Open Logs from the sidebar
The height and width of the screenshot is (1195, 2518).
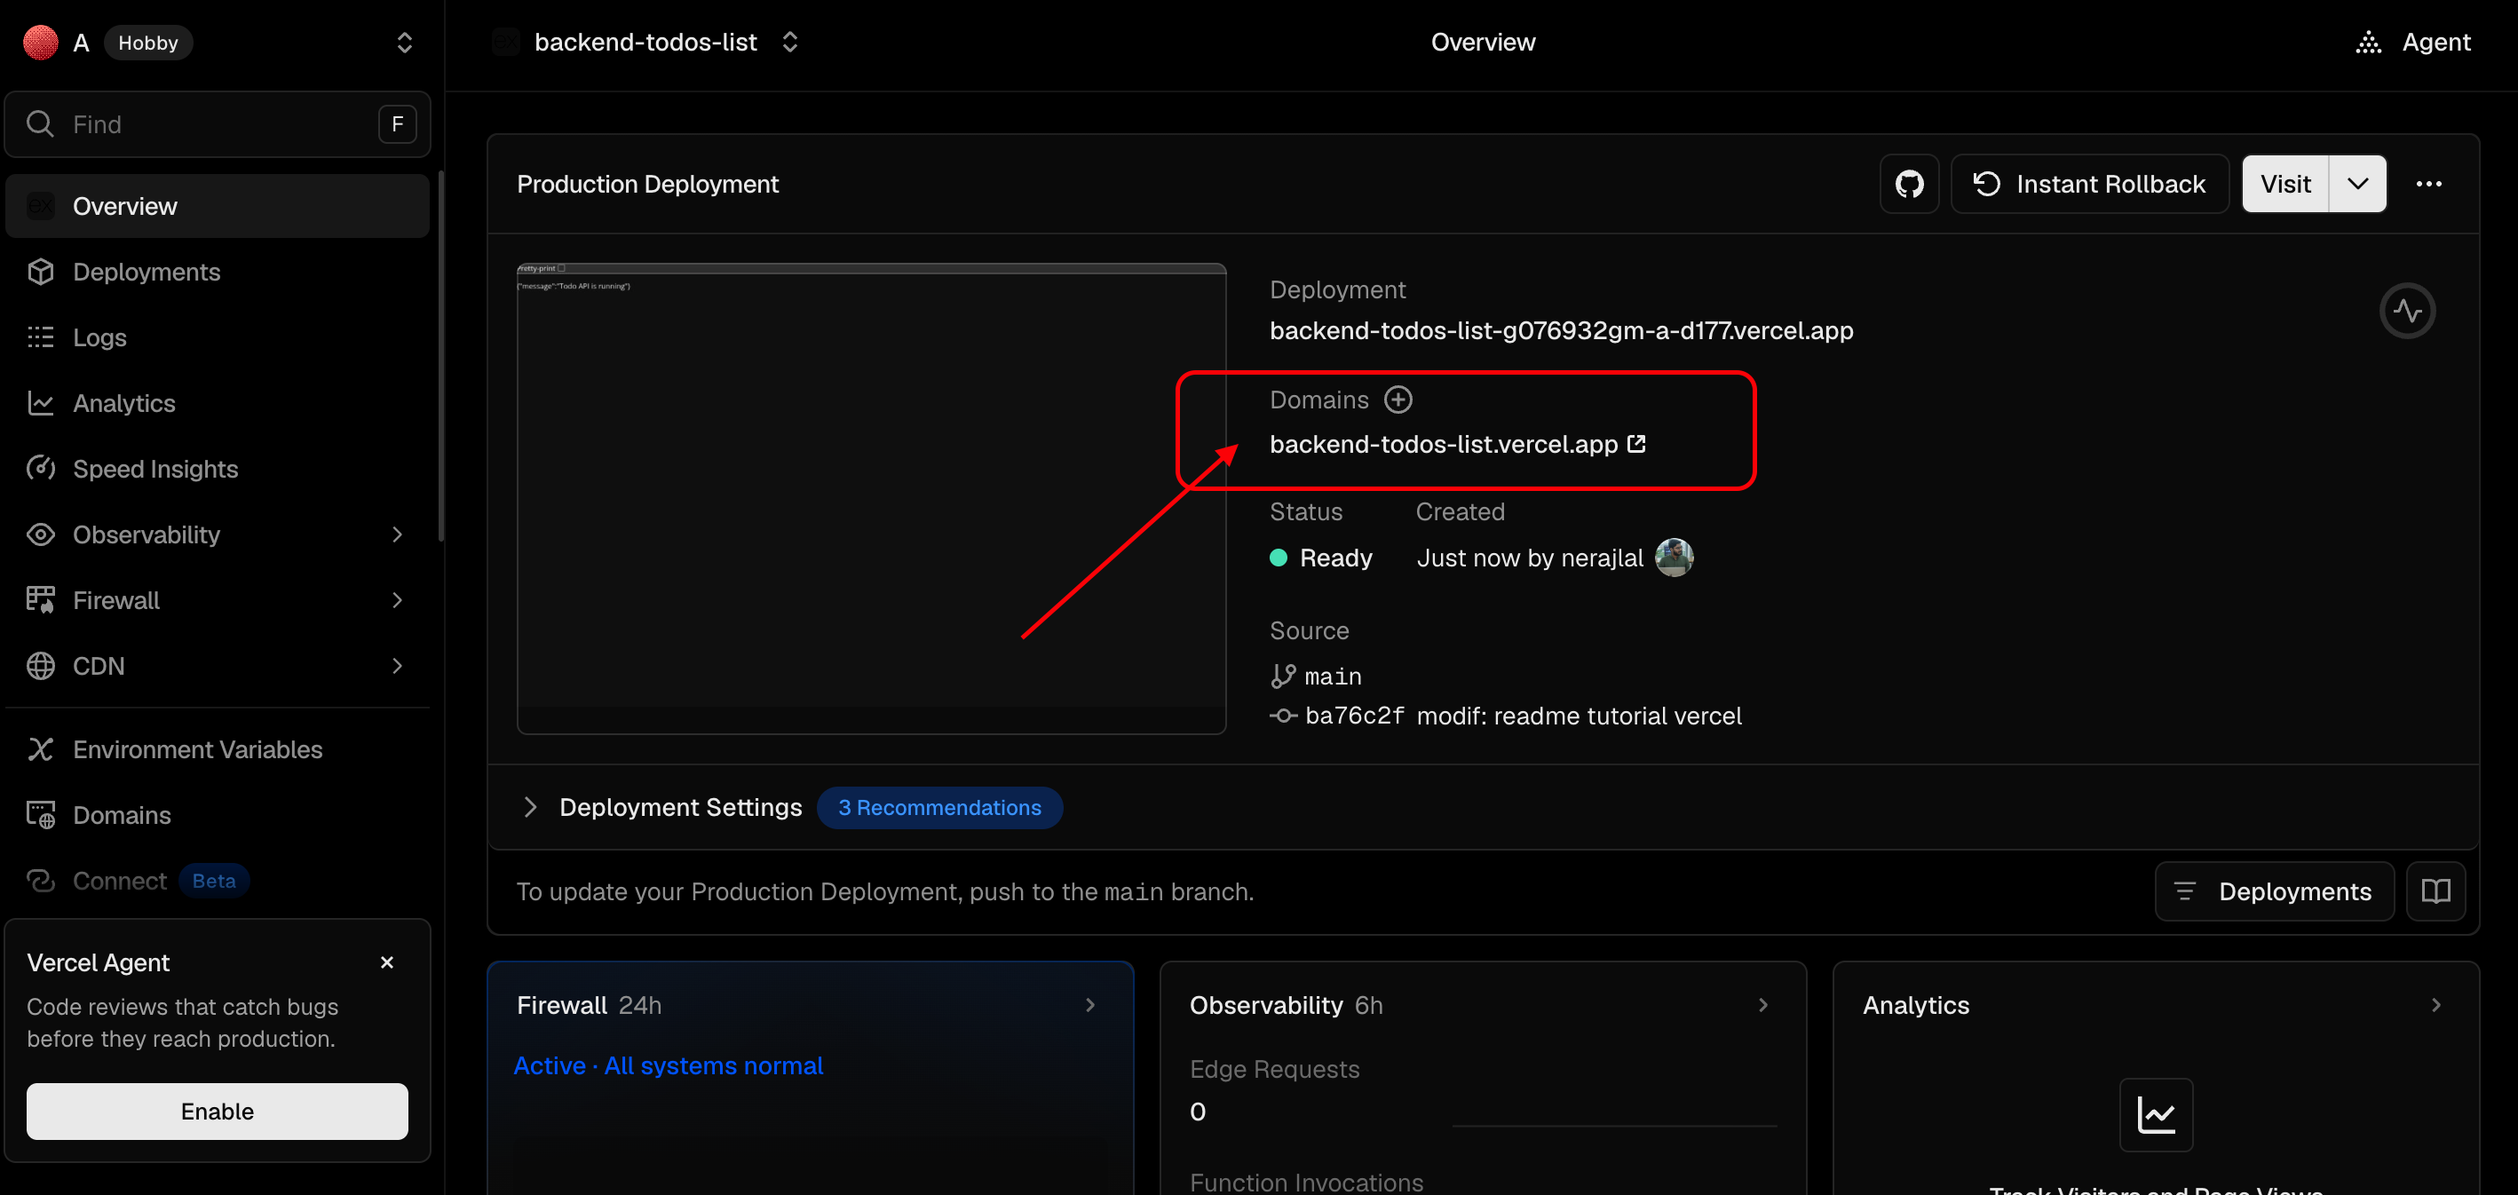(x=217, y=337)
